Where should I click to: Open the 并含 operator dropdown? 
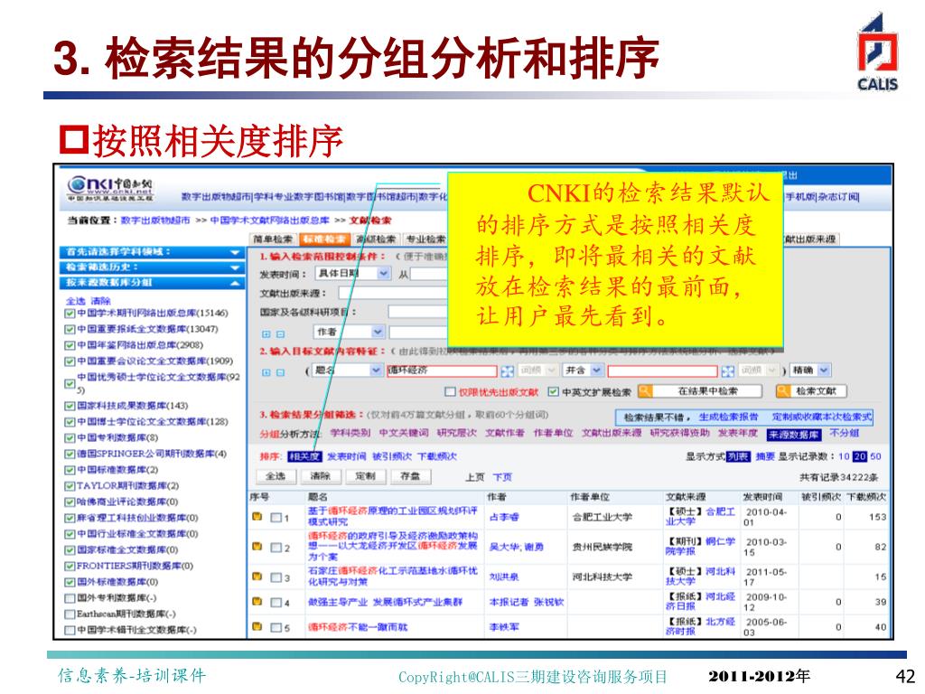pos(596,370)
